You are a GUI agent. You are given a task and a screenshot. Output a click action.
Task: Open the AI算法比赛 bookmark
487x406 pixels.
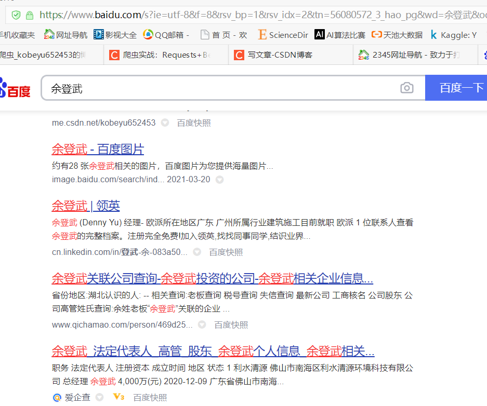[340, 35]
